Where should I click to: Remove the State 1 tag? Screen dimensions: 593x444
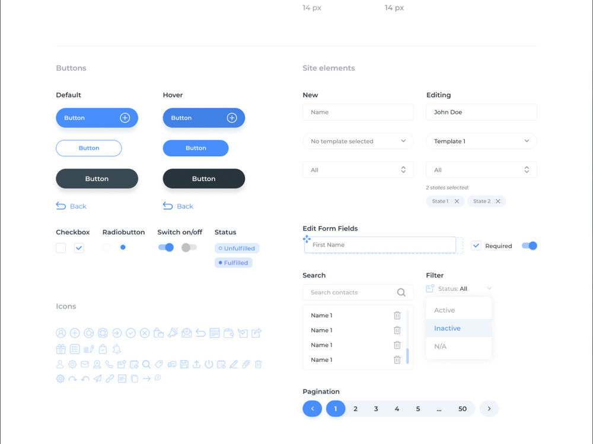pos(457,201)
